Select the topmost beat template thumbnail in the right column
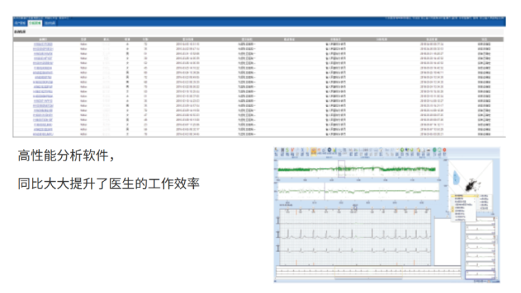This screenshot has height=293, width=521. pyautogui.click(x=480, y=221)
